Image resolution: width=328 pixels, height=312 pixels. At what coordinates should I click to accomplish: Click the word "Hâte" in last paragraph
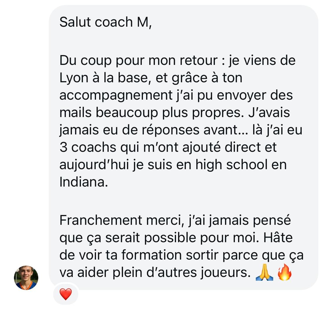(x=278, y=238)
